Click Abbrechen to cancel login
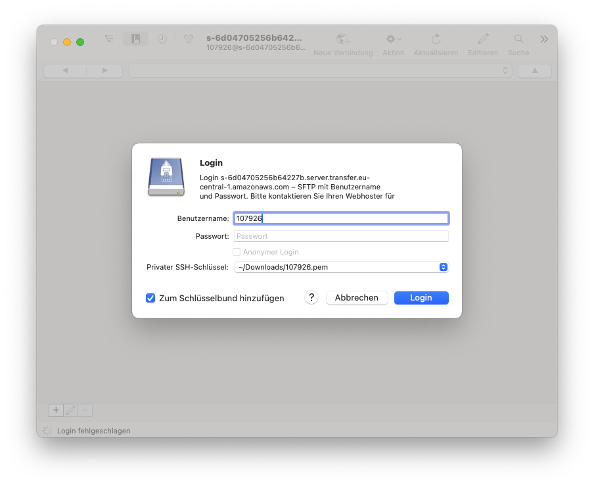The width and height of the screenshot is (594, 486). pos(357,298)
